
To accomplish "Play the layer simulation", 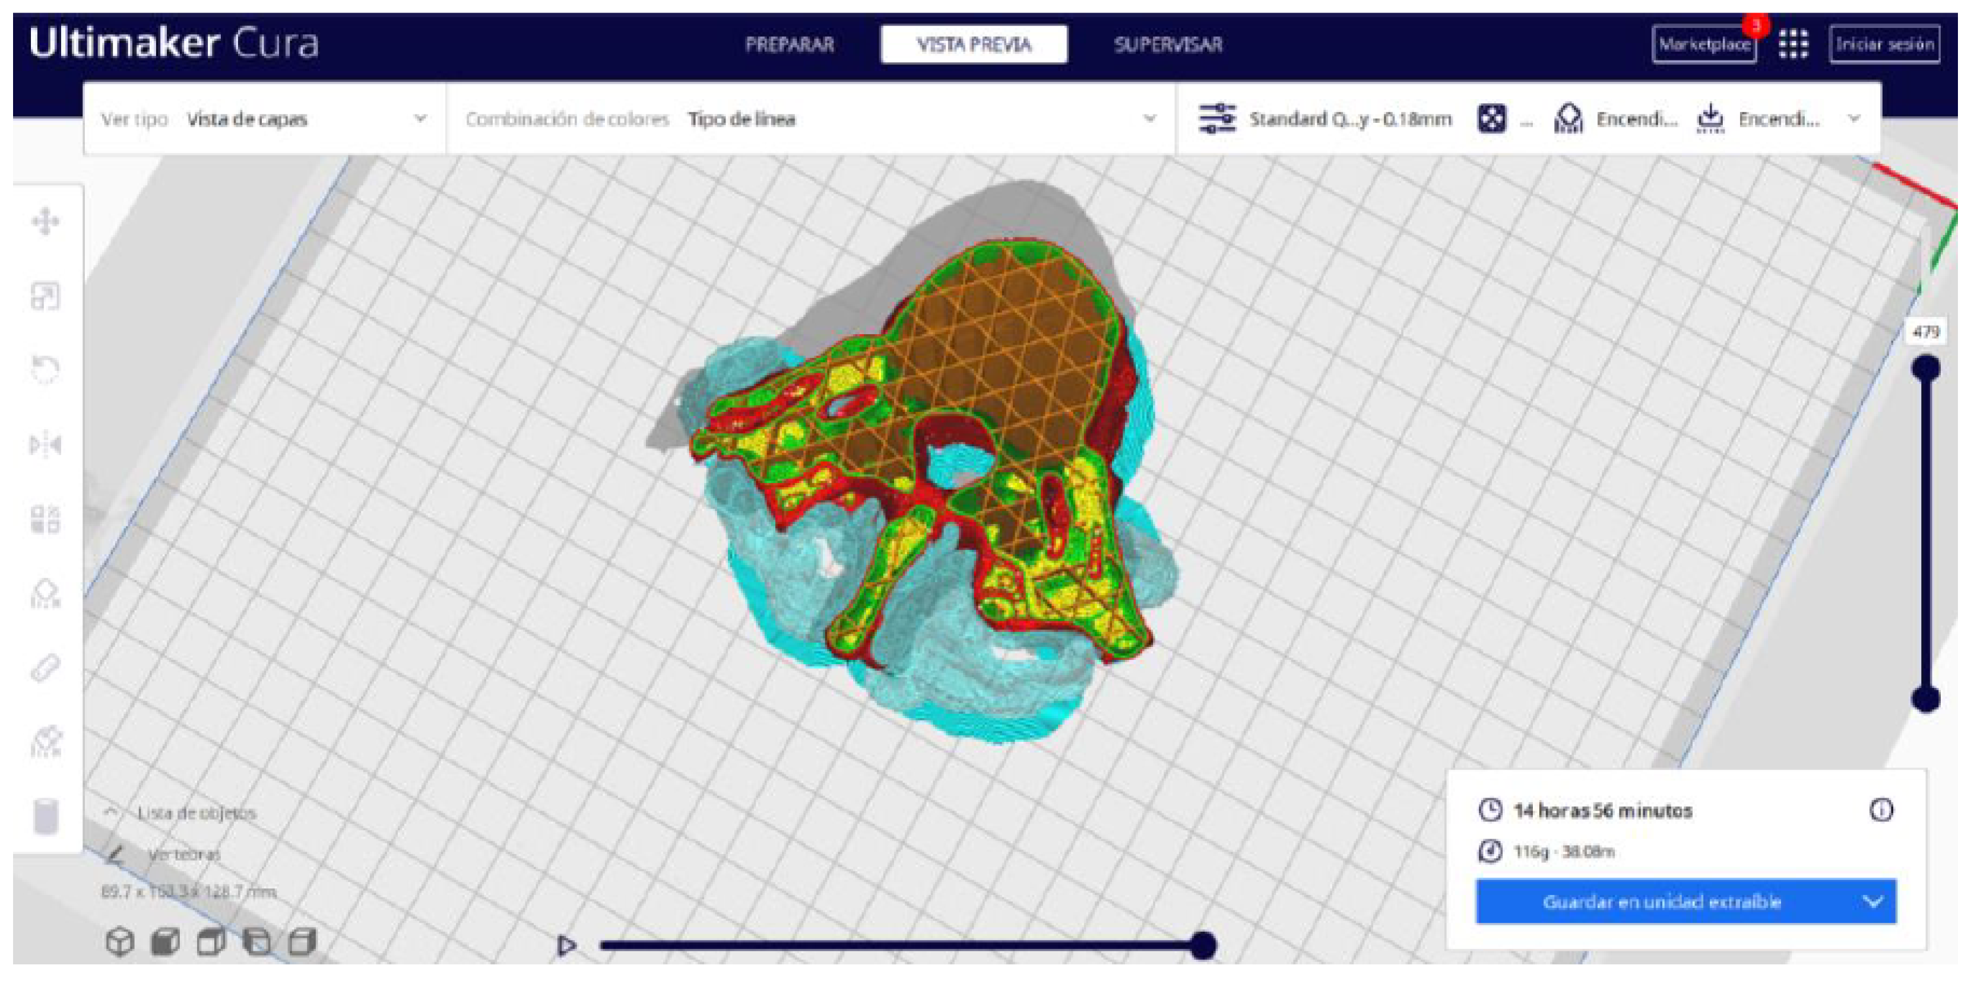I will pos(566,946).
